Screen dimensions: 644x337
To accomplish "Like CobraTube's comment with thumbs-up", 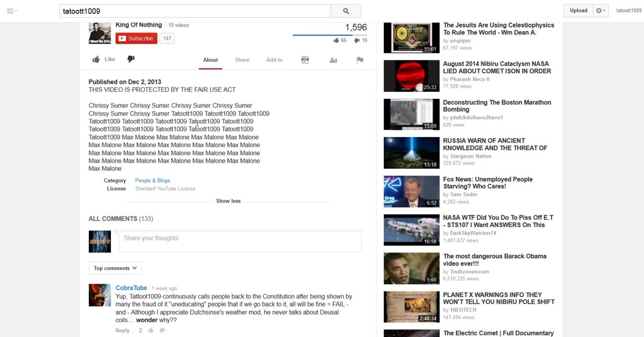I will [x=150, y=330].
